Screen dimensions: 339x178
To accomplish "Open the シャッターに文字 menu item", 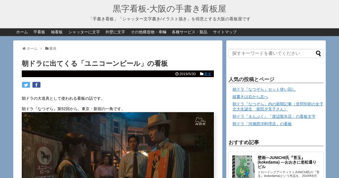I will pyautogui.click(x=84, y=32).
